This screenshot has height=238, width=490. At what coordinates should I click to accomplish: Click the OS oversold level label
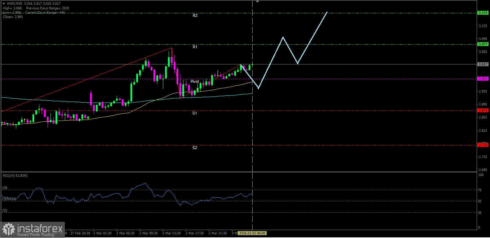click(x=5, y=211)
